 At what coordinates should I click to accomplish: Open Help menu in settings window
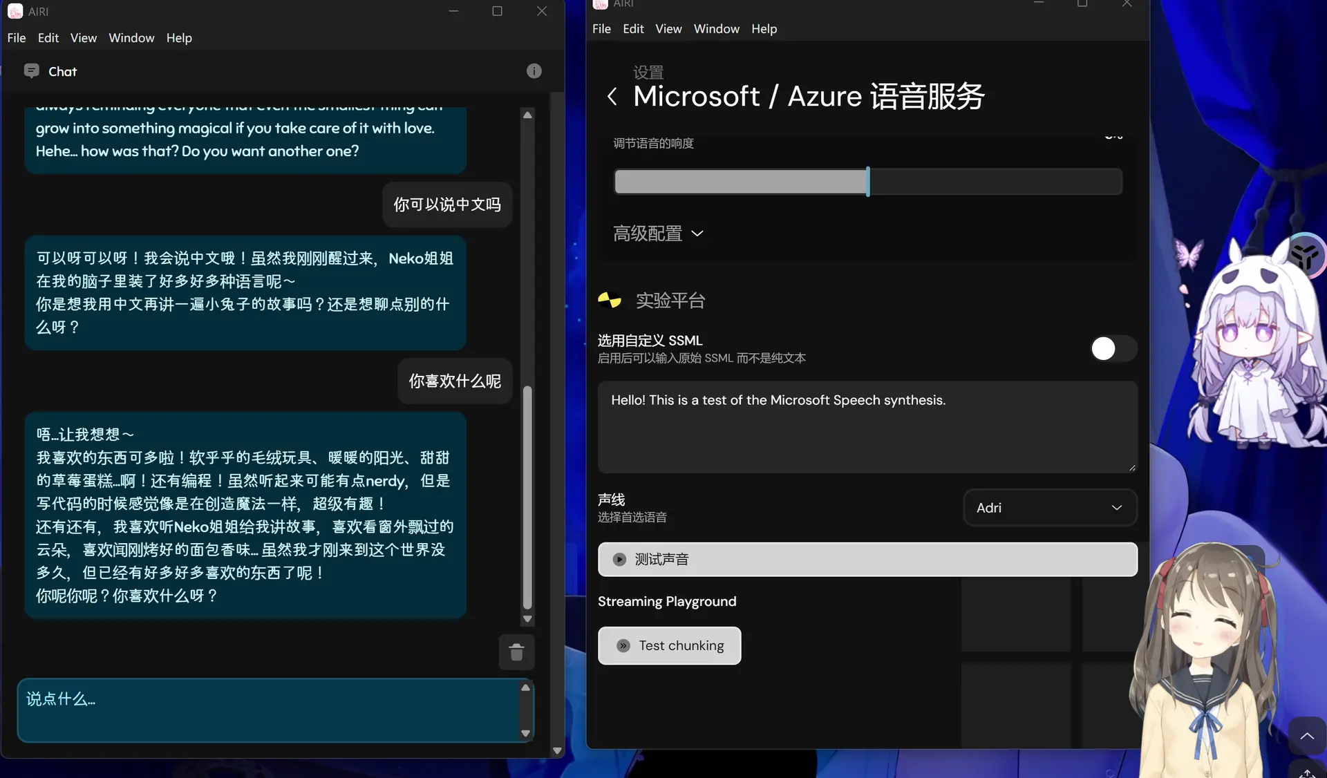pos(764,29)
